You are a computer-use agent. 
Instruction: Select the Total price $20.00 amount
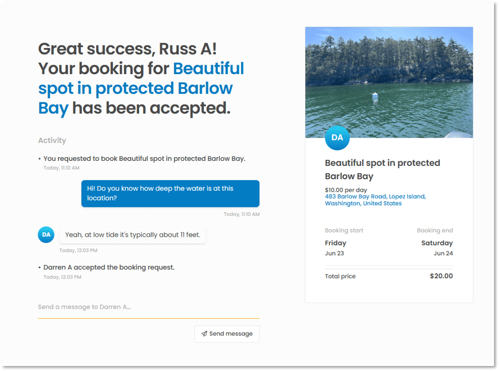(x=440, y=276)
